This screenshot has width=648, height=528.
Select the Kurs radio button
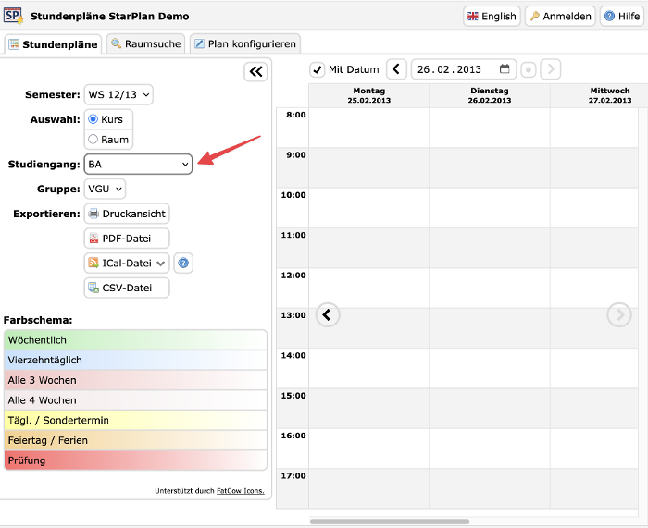[x=93, y=119]
